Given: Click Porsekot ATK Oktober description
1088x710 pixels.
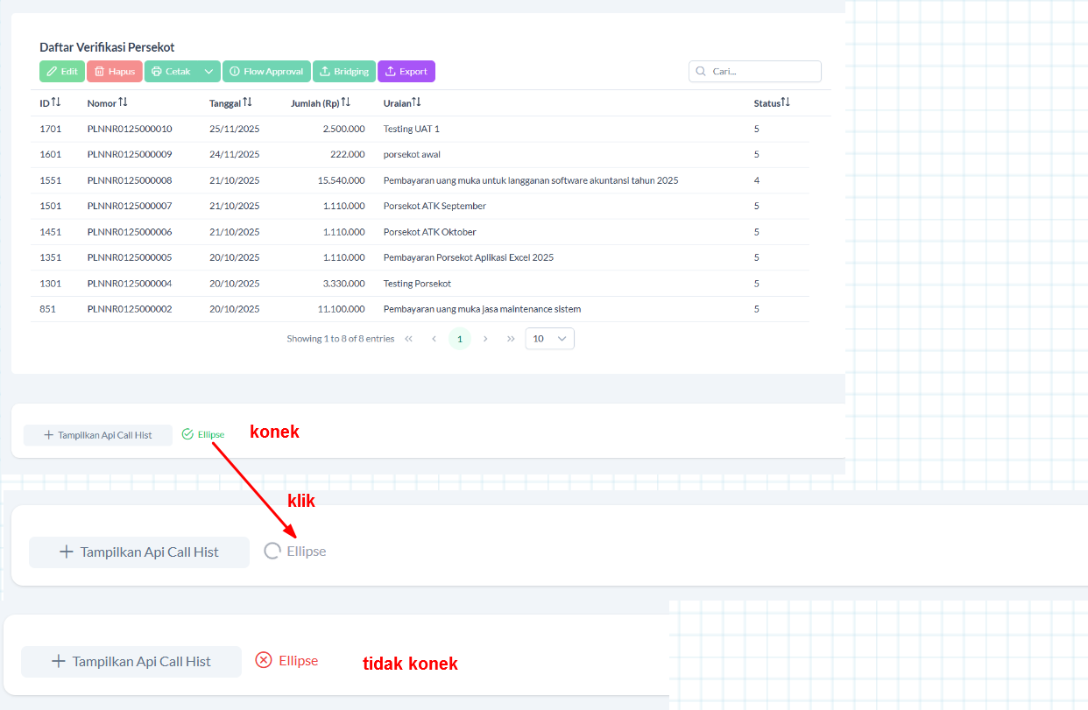Looking at the screenshot, I should point(430,232).
